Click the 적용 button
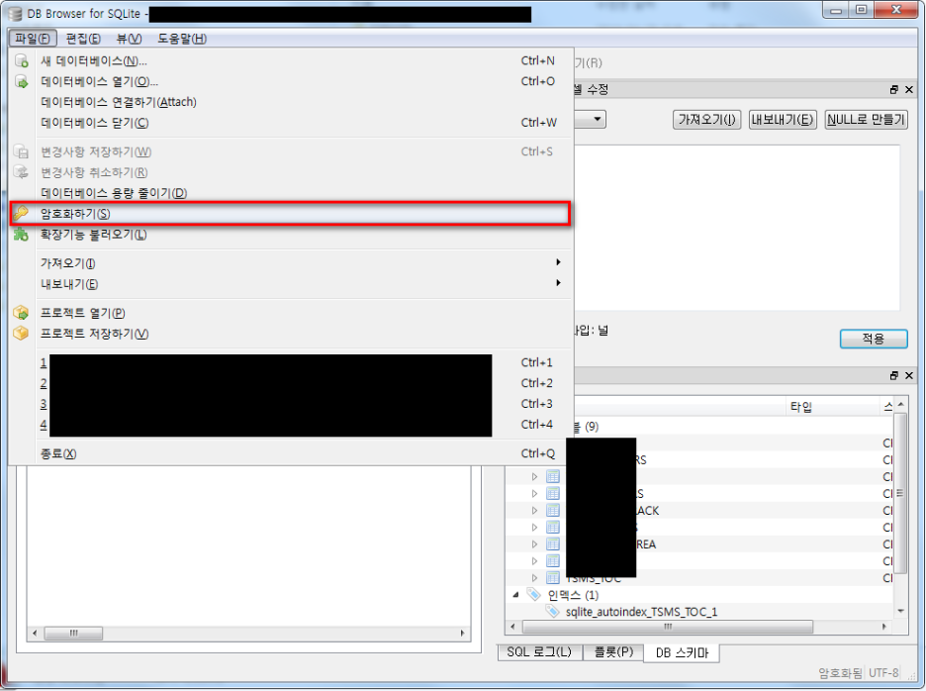Screen dimensions: 926x691 click(874, 339)
